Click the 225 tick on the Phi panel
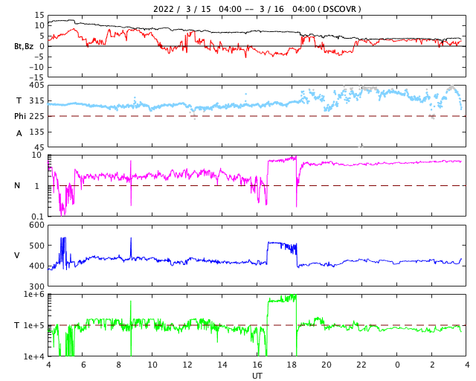This screenshot has height=381, width=476. 36,116
